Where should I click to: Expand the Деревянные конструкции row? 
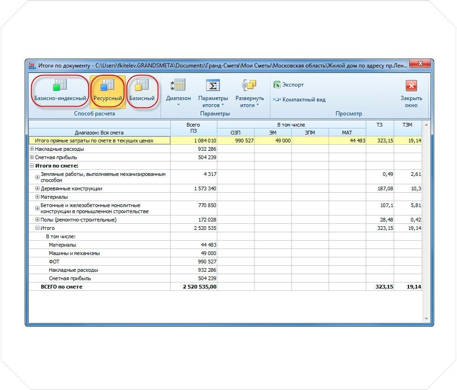(x=37, y=188)
